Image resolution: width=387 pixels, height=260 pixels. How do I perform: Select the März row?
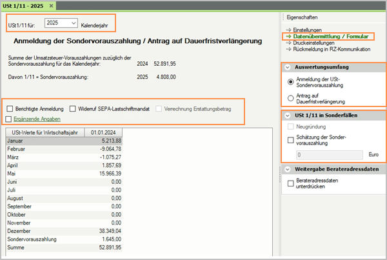[x=64, y=157]
